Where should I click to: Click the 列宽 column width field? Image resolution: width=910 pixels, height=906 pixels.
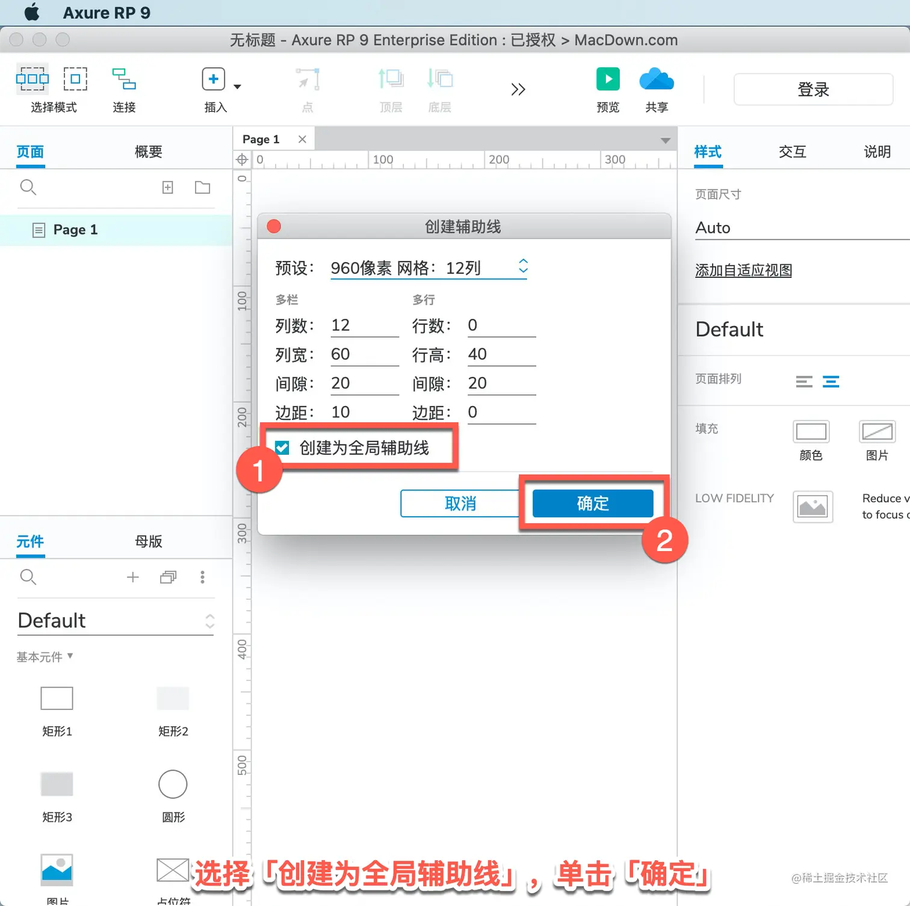365,354
